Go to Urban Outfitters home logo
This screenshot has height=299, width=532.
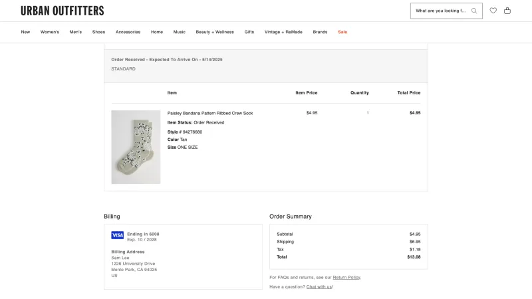click(x=63, y=11)
